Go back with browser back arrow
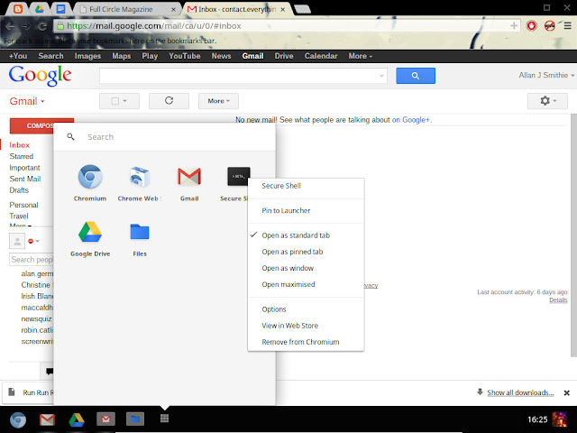This screenshot has width=577, height=433. click(10, 26)
